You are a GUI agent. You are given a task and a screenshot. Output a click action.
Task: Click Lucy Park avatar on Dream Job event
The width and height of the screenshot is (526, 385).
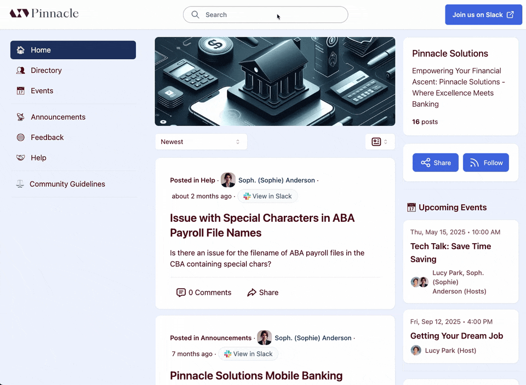tap(416, 350)
